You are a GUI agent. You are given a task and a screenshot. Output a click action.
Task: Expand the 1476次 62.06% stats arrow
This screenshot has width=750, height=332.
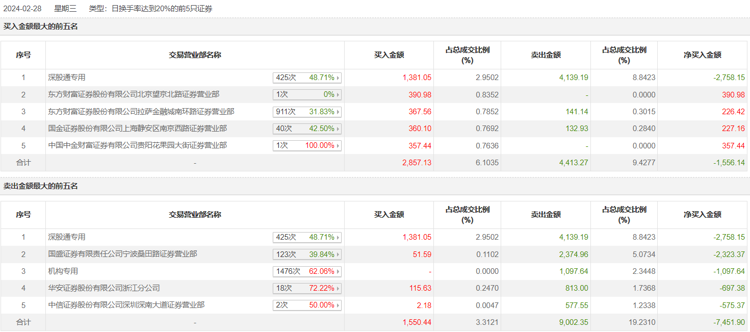click(338, 271)
